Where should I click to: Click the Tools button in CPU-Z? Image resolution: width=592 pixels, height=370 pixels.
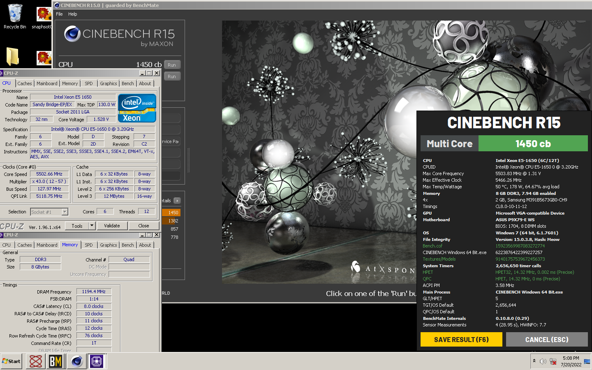[x=77, y=226]
